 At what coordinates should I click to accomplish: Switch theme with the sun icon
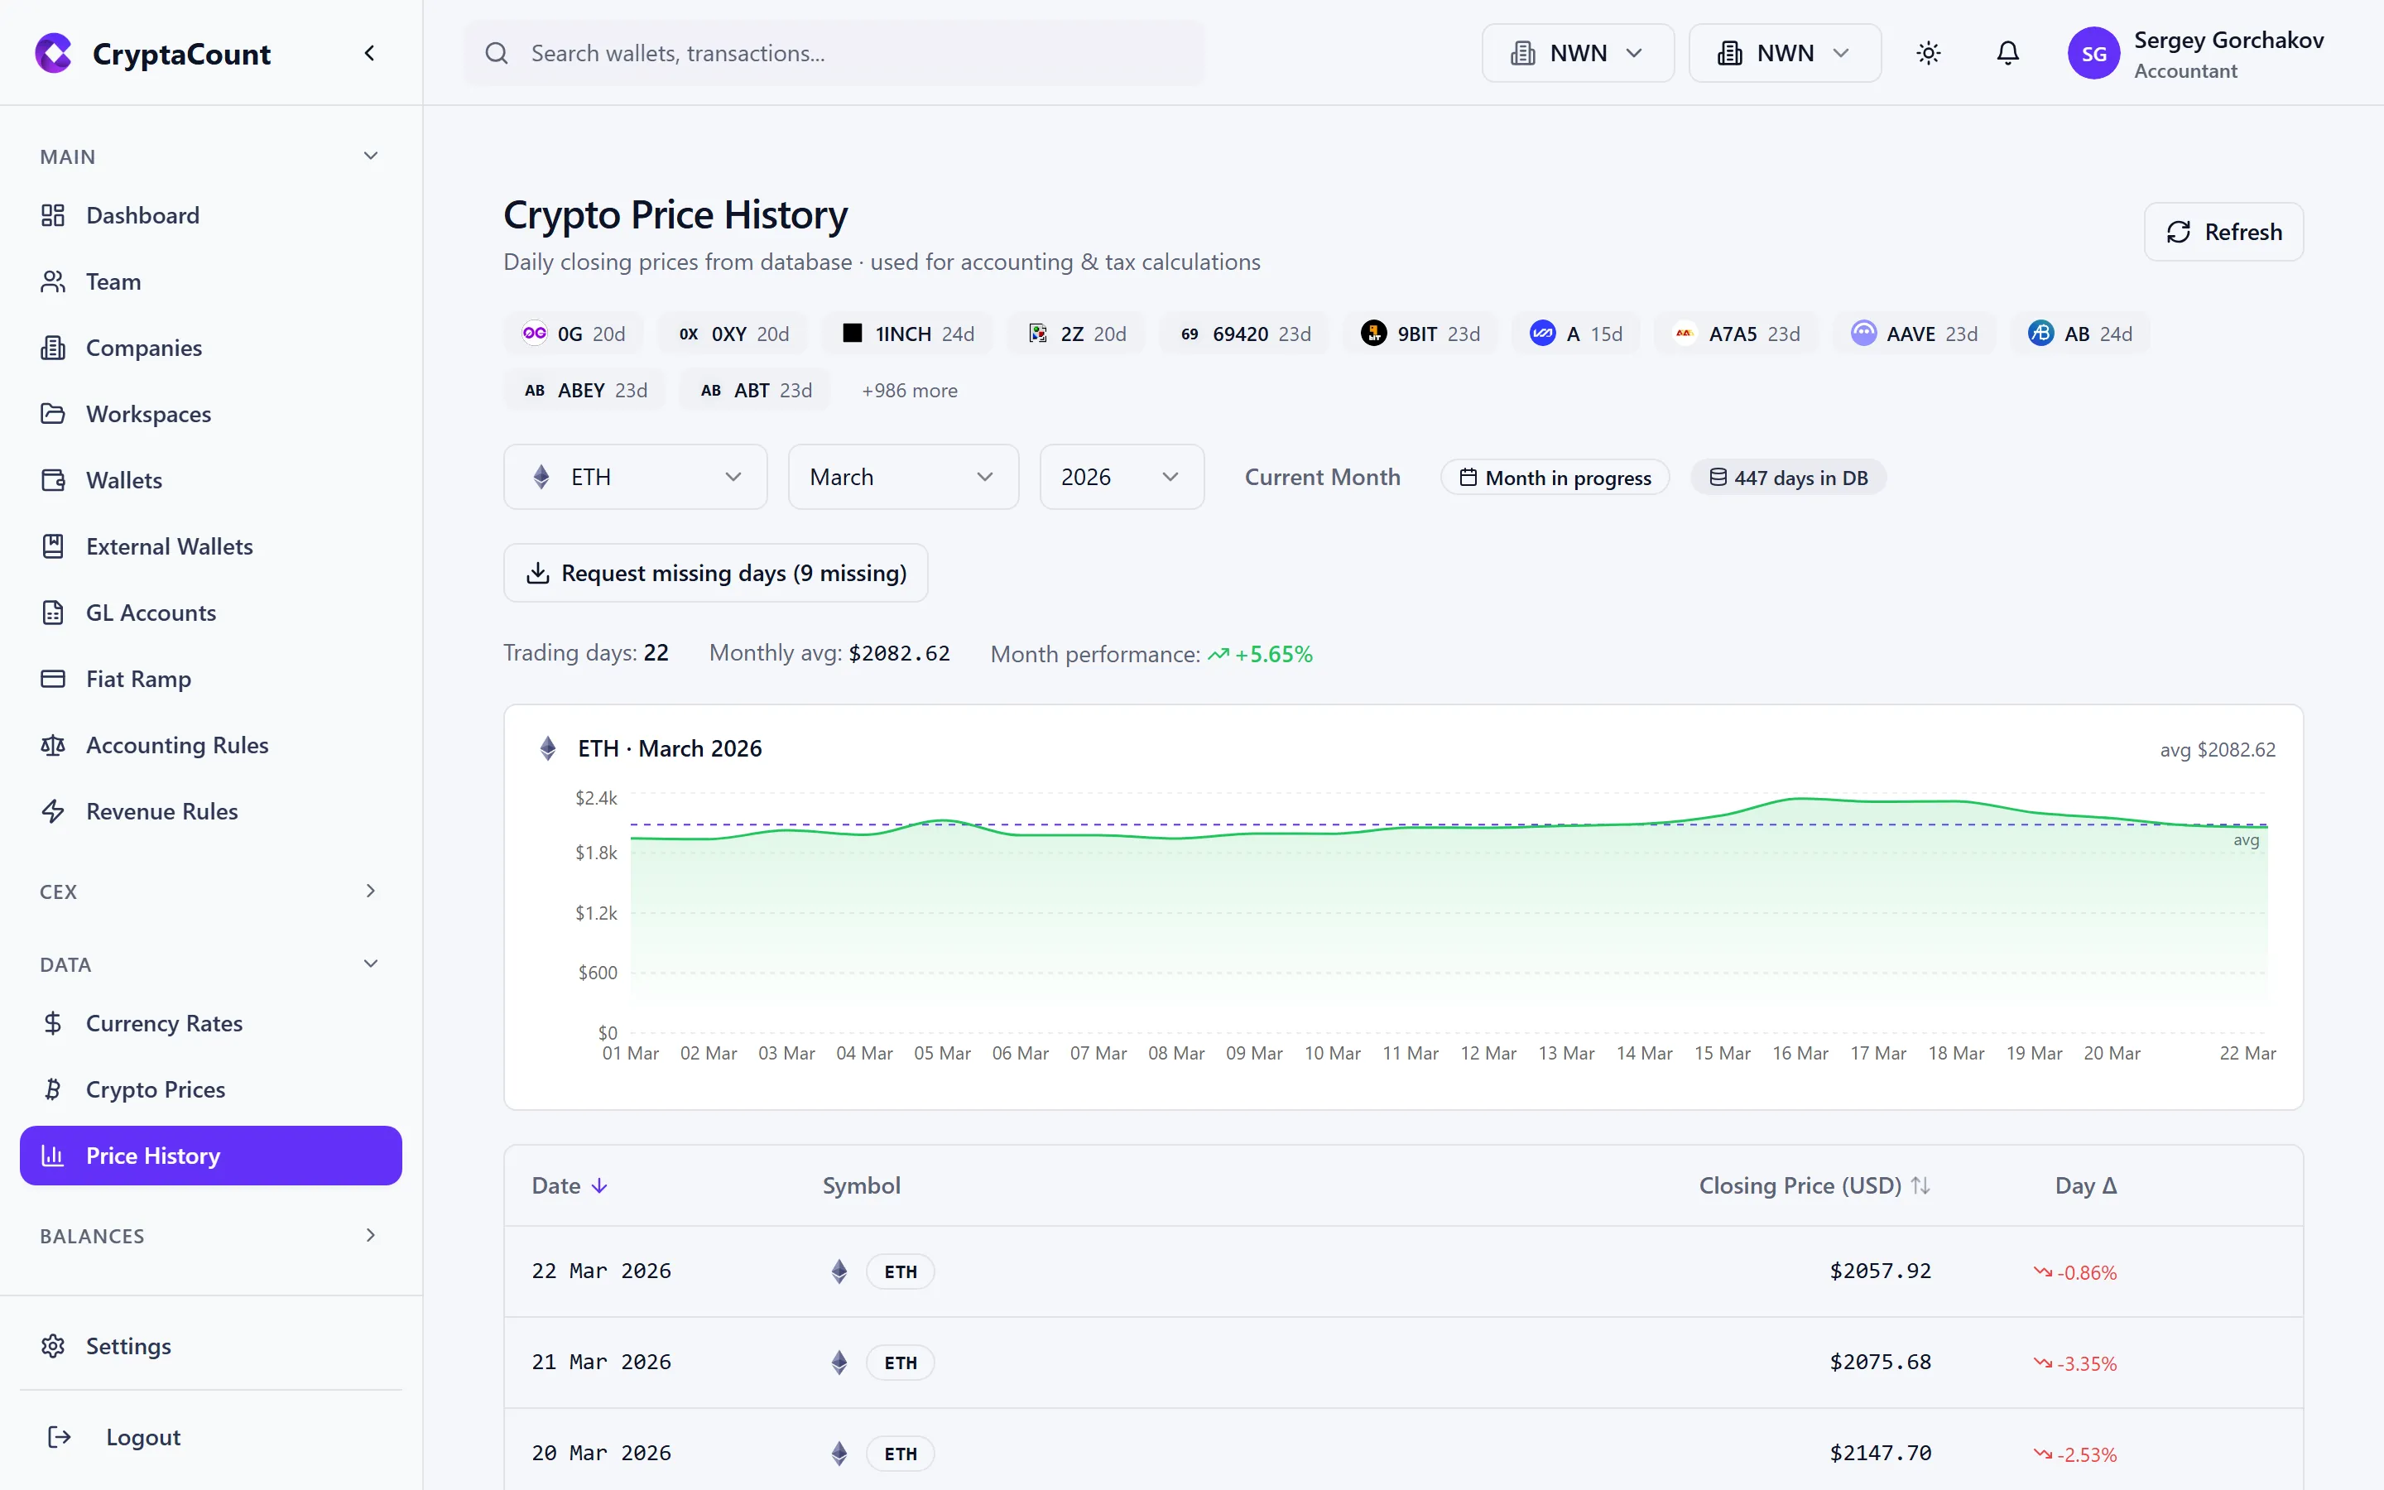(1928, 52)
